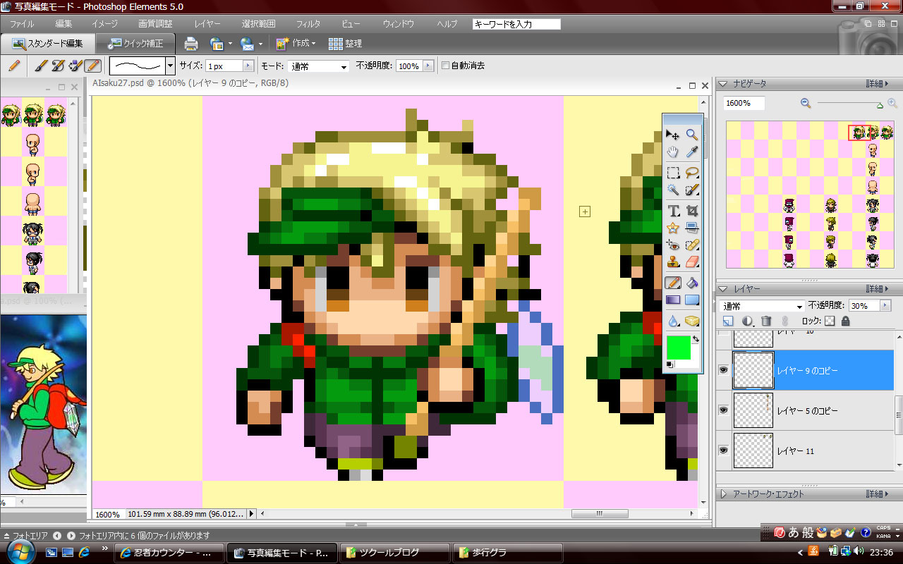
Task: Open the ファイル menu
Action: coord(22,24)
